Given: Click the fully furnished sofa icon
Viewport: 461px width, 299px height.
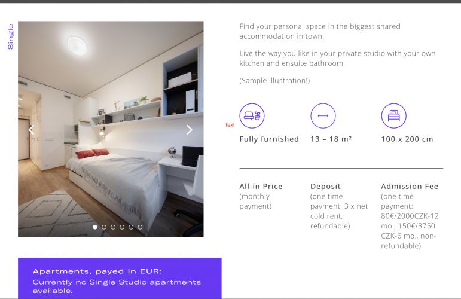Looking at the screenshot, I should tap(252, 115).
